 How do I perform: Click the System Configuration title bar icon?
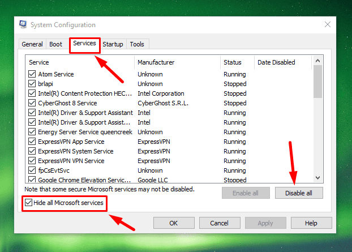[x=23, y=24]
